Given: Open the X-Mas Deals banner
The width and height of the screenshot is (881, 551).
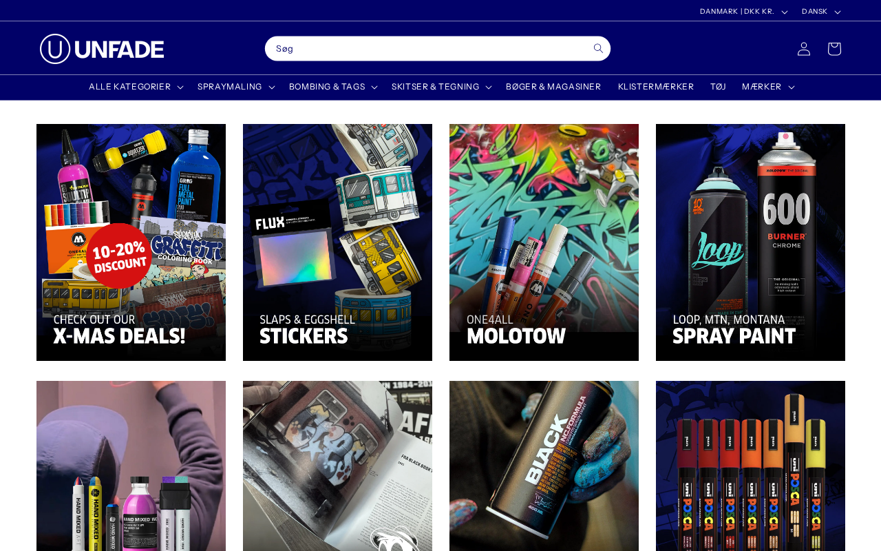Looking at the screenshot, I should point(131,242).
